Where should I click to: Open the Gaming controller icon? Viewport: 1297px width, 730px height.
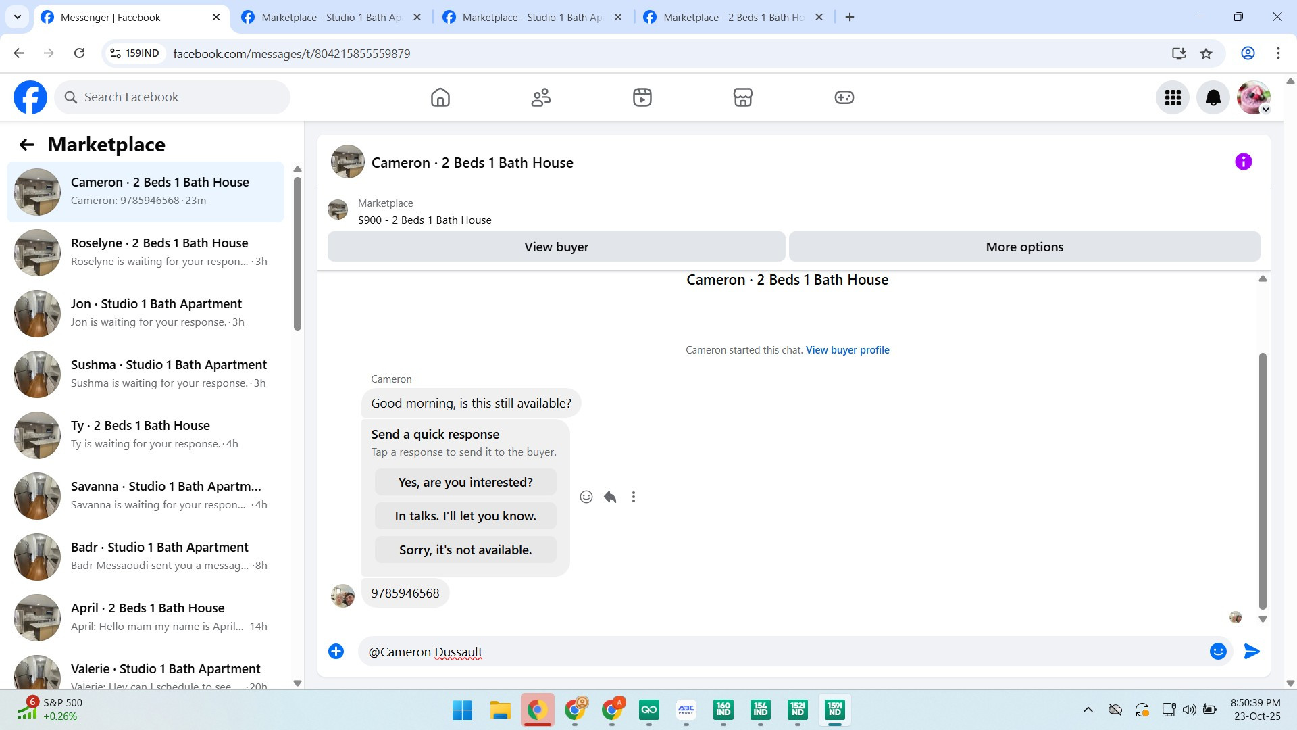pyautogui.click(x=844, y=97)
